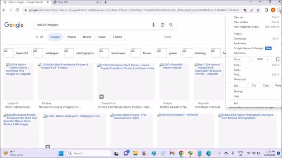Expand the More search filters
The height and width of the screenshot is (158, 282).
[117, 37]
